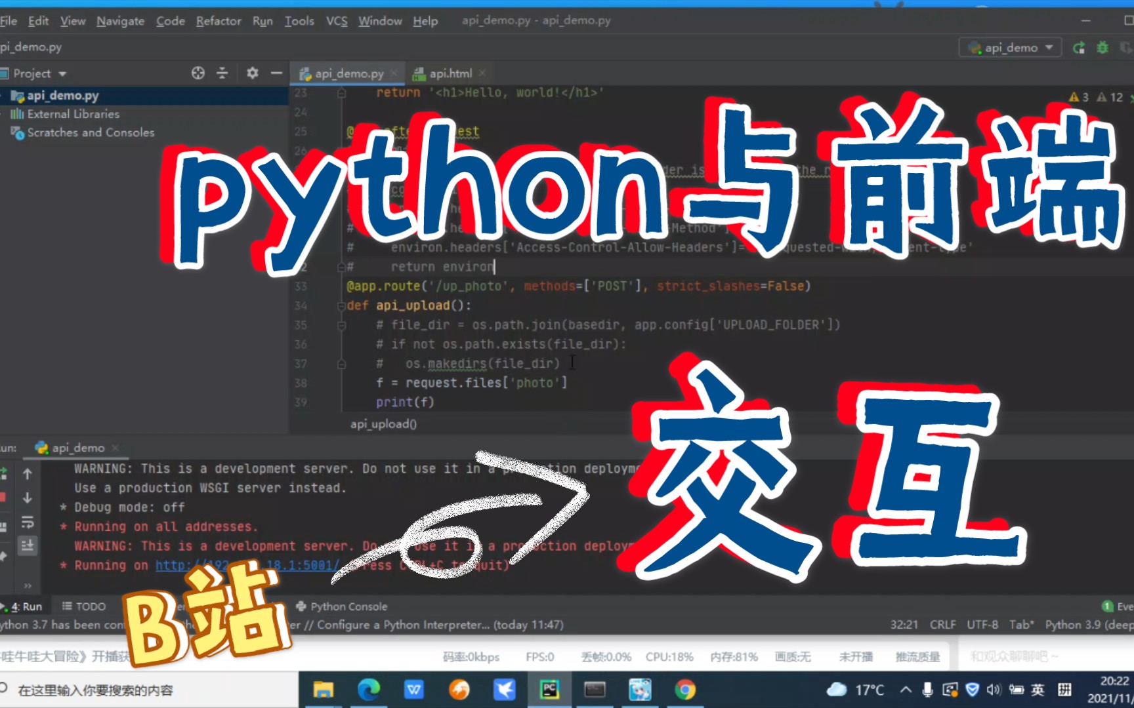This screenshot has height=708, width=1134.
Task: Open PyCharm from taskbar
Action: [x=549, y=690]
